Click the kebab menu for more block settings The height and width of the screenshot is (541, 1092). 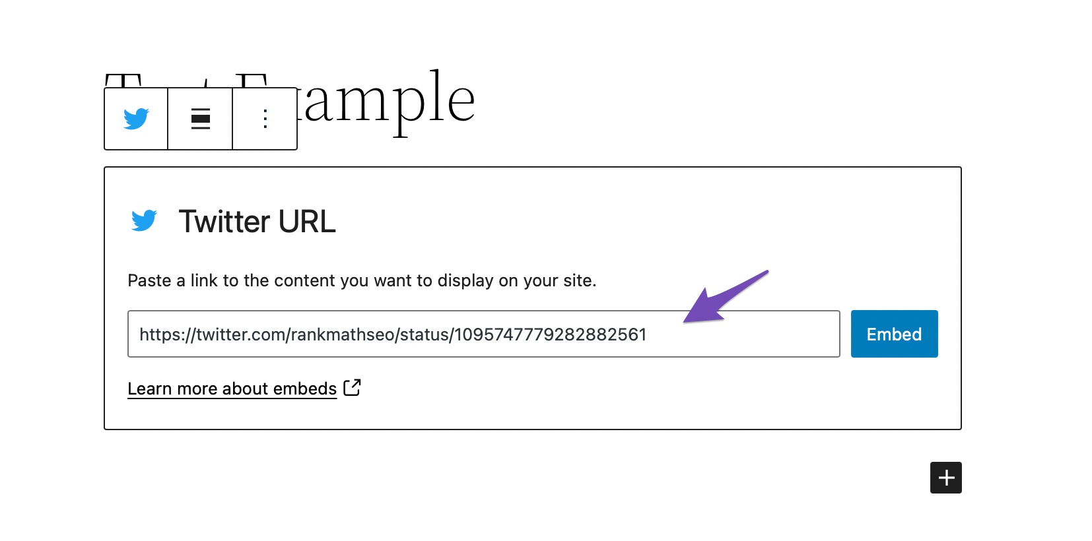click(x=264, y=119)
